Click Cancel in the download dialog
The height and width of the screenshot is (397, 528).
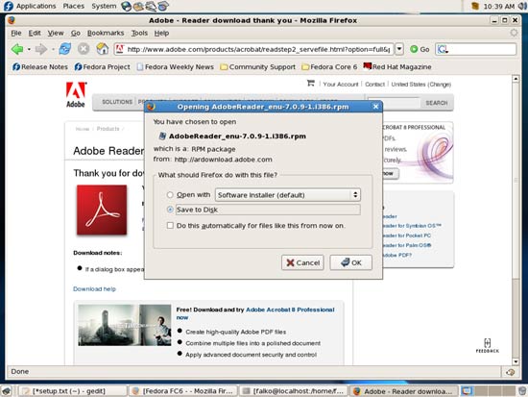pyautogui.click(x=302, y=262)
